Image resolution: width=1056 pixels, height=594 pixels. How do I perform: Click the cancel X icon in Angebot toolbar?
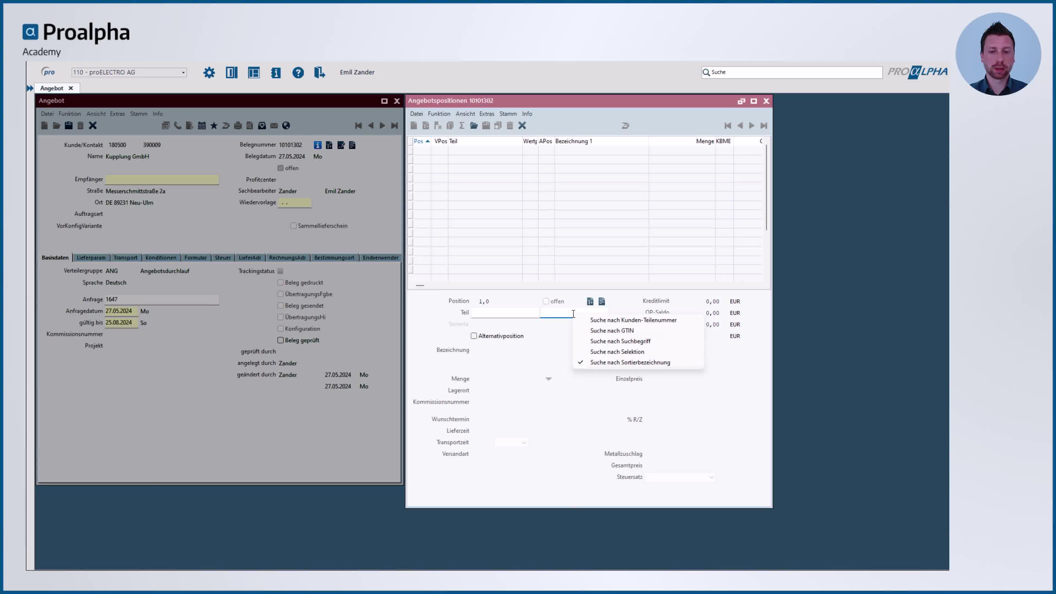click(93, 125)
